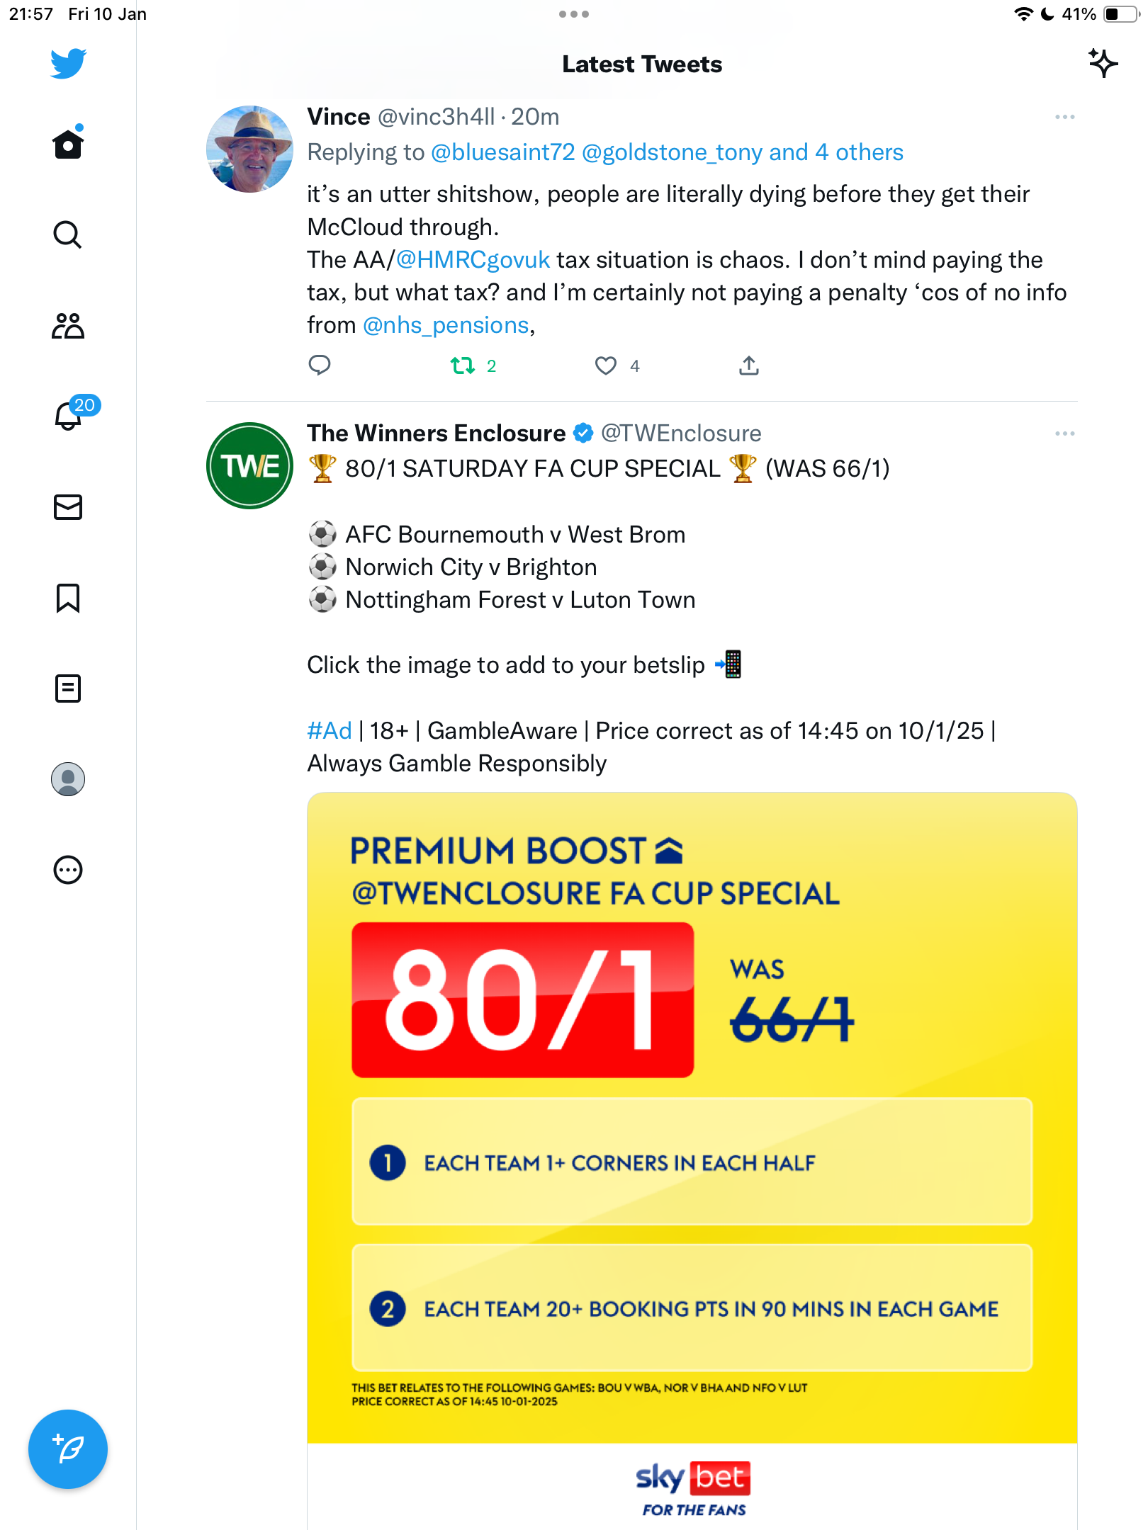Open Messages envelope icon
Image resolution: width=1148 pixels, height=1530 pixels.
68,507
